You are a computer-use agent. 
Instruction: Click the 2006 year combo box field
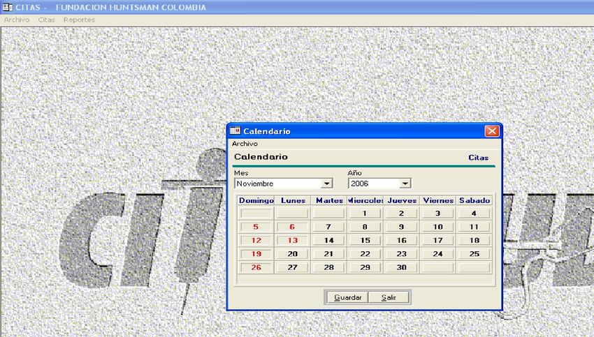tap(372, 184)
